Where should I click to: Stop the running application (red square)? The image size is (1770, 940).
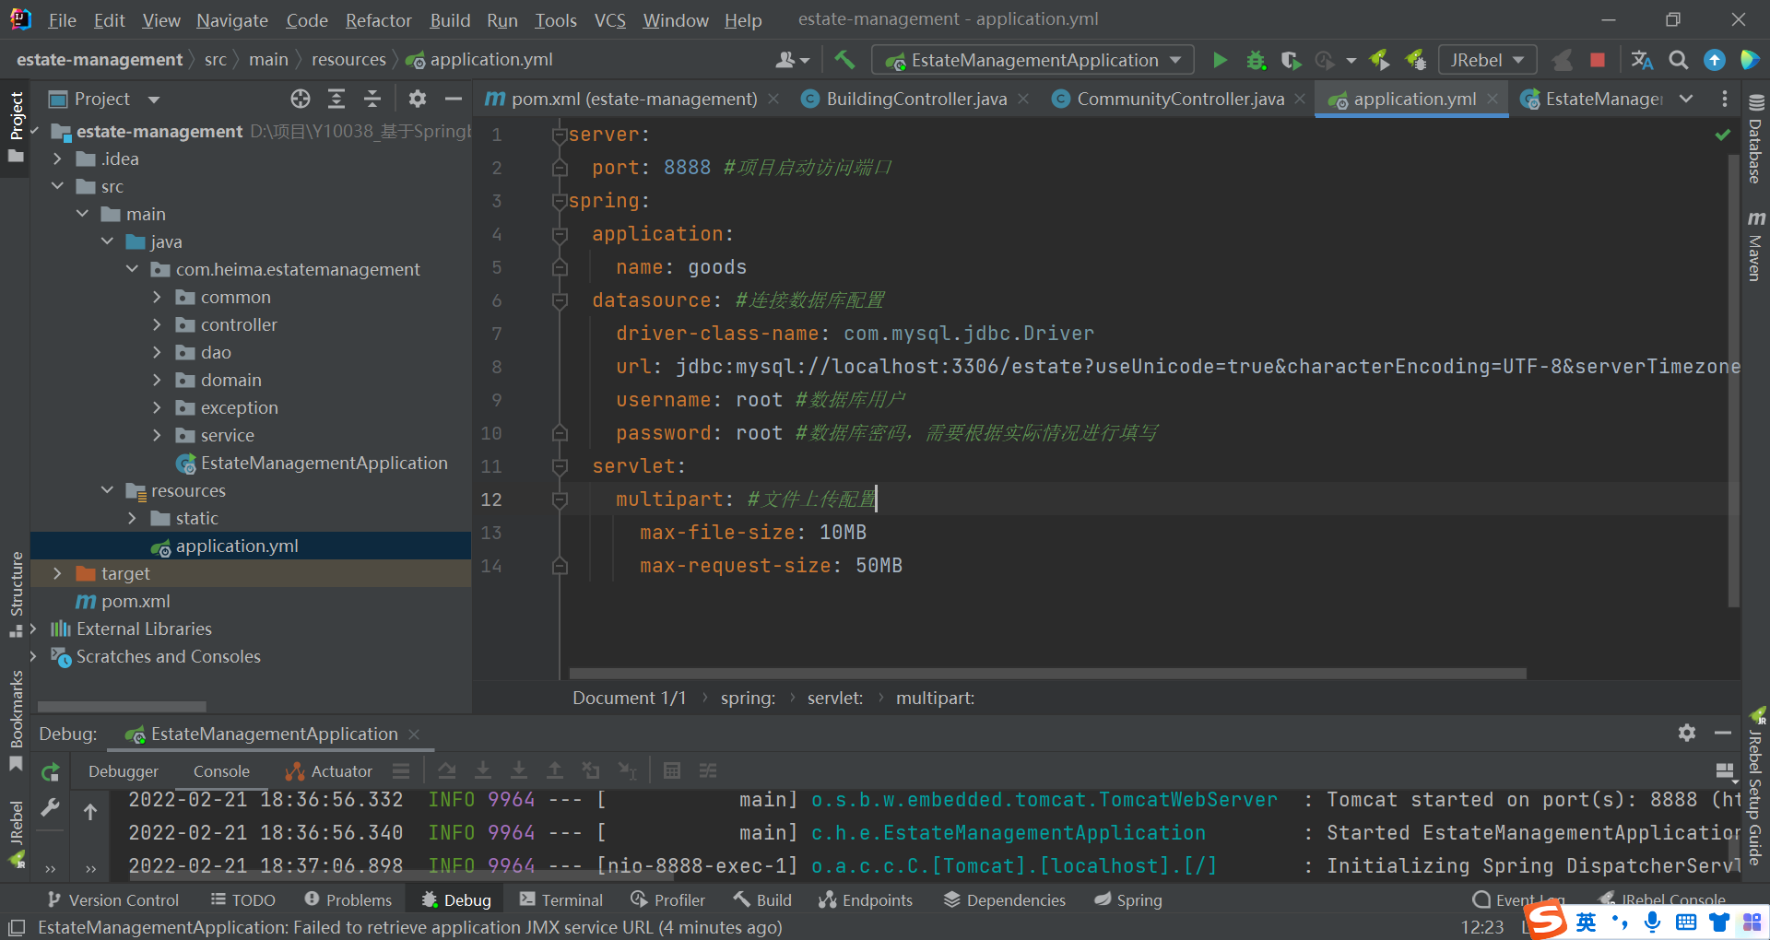[x=1598, y=60]
